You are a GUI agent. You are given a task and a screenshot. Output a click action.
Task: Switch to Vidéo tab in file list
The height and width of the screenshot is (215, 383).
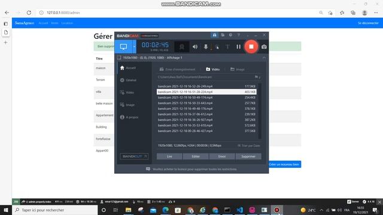point(213,69)
